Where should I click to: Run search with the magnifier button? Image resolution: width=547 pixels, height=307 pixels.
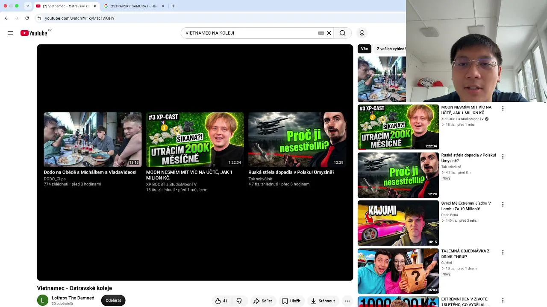(x=343, y=33)
